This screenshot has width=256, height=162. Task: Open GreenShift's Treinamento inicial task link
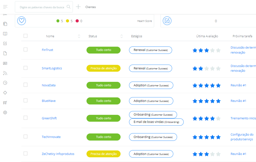243,118
